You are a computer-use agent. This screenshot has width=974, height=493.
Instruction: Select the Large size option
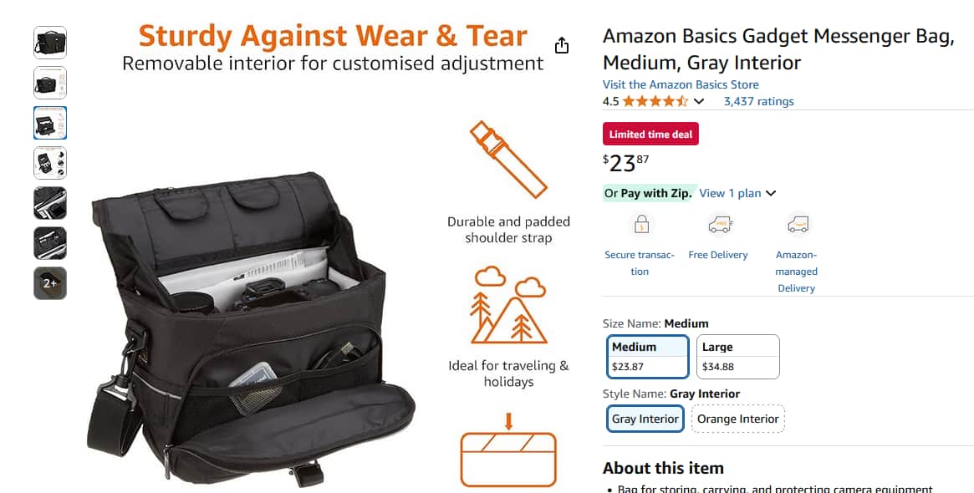pos(738,357)
